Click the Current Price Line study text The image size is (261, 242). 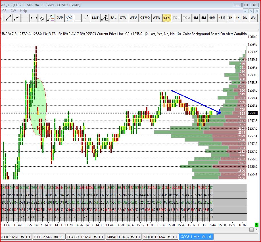(110, 34)
